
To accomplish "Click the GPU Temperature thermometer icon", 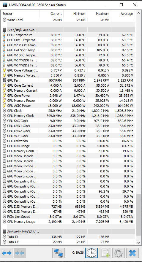I will [4, 35].
